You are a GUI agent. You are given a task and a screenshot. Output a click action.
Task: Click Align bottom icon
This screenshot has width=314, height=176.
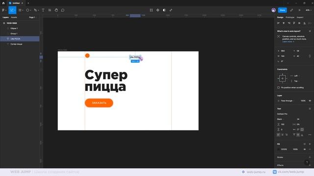304,23
